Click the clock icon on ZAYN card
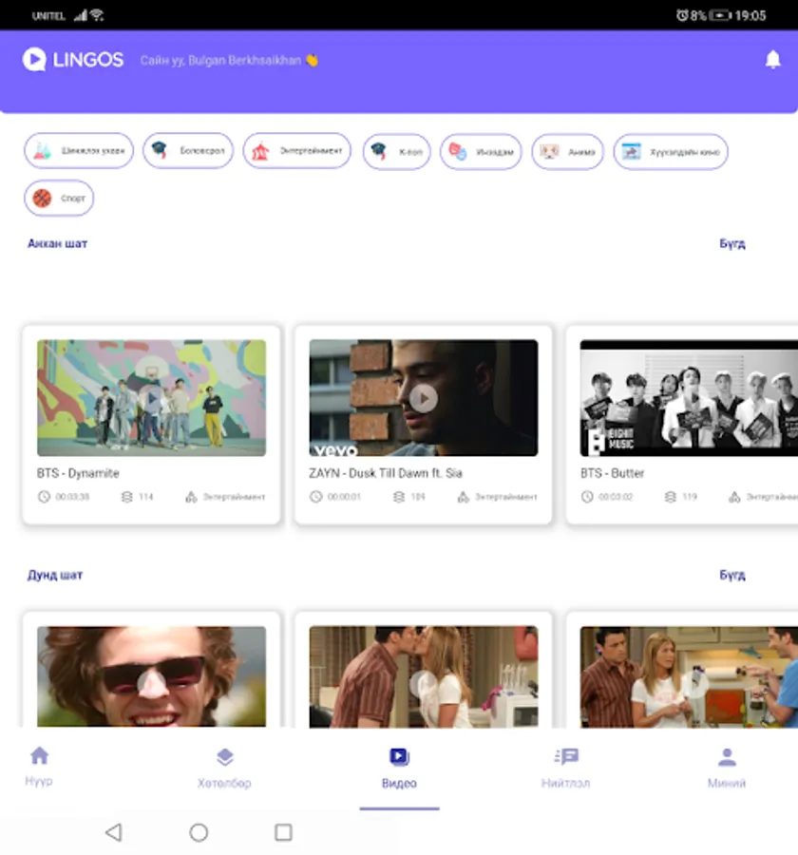The width and height of the screenshot is (798, 855). [x=315, y=497]
